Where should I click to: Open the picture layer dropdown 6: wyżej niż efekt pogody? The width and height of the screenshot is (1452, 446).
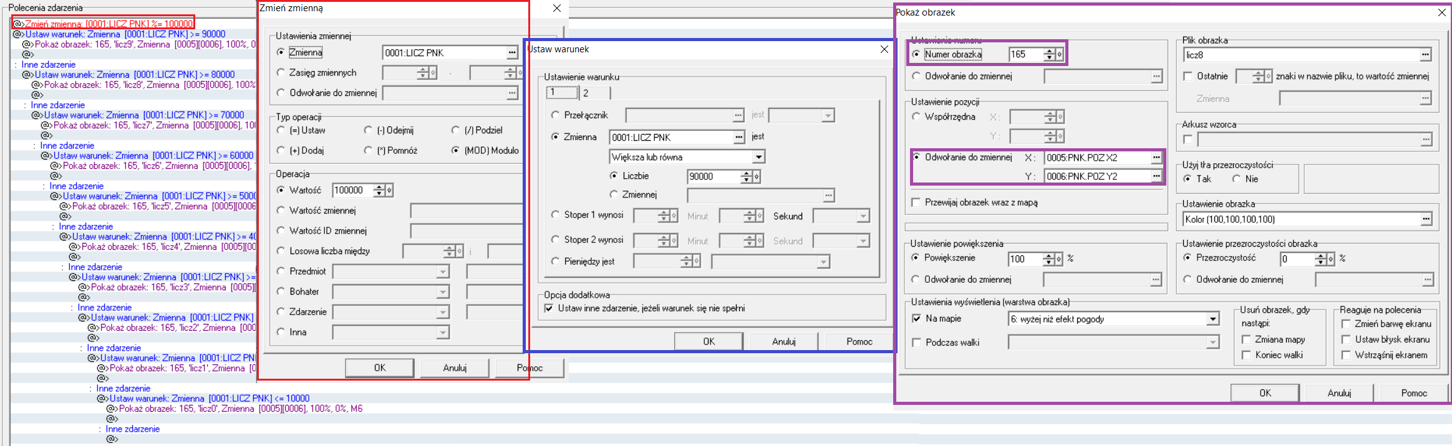[x=1212, y=319]
